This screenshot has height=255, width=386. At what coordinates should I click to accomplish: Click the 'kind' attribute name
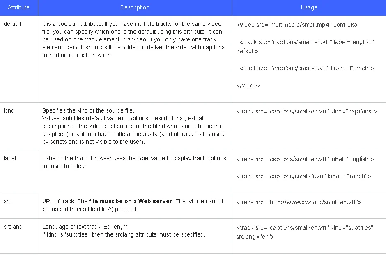pos(9,110)
